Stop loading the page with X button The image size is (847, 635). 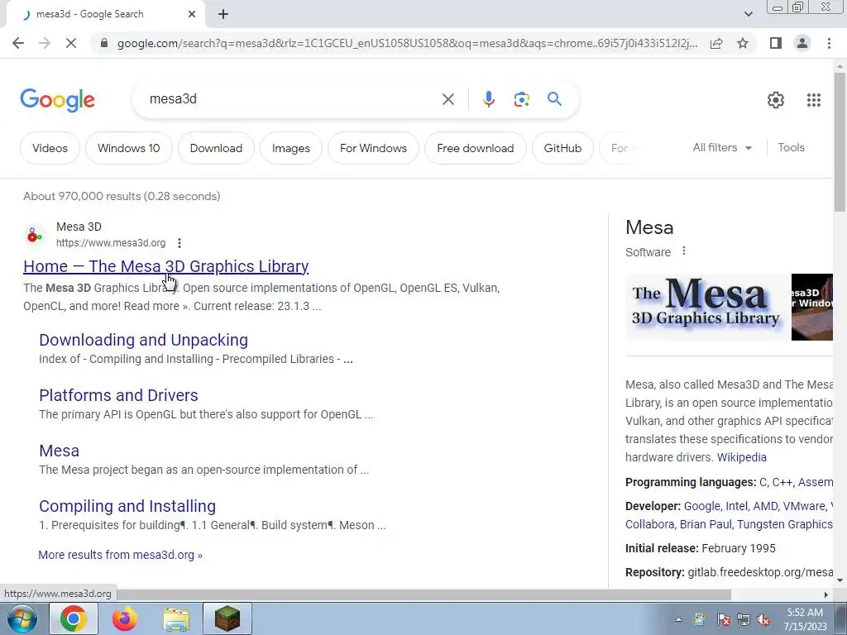pyautogui.click(x=71, y=43)
